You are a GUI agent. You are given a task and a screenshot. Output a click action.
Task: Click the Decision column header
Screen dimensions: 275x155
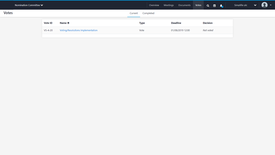click(x=208, y=23)
